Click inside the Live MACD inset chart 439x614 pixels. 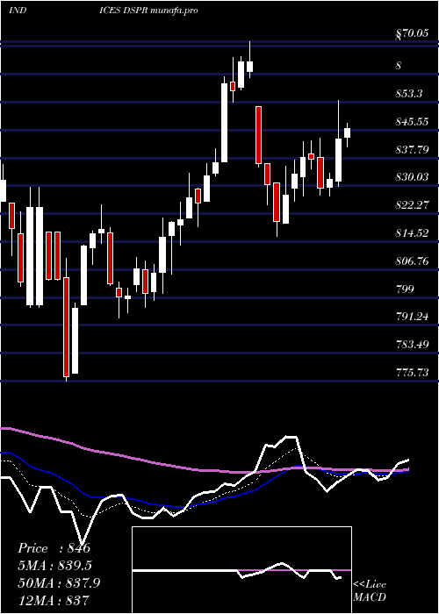click(241, 570)
